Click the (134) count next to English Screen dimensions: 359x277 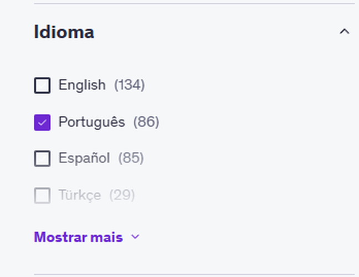[129, 85]
